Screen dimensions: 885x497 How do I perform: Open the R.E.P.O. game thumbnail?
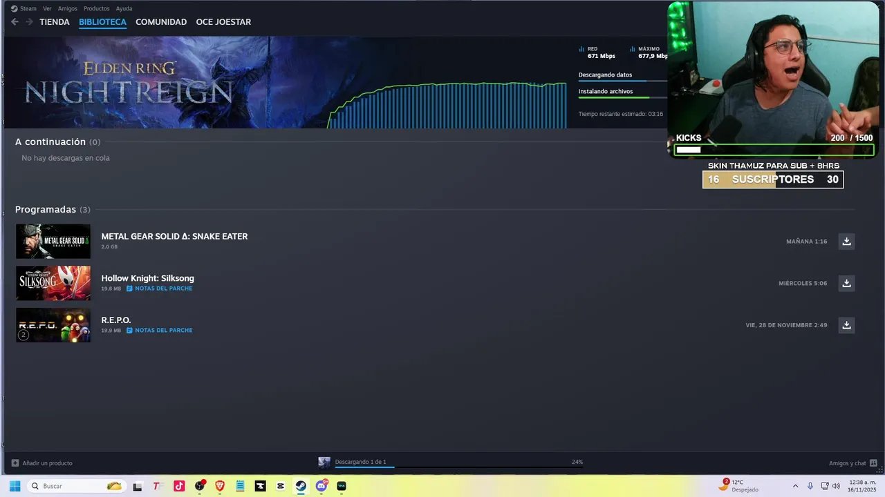coord(53,325)
